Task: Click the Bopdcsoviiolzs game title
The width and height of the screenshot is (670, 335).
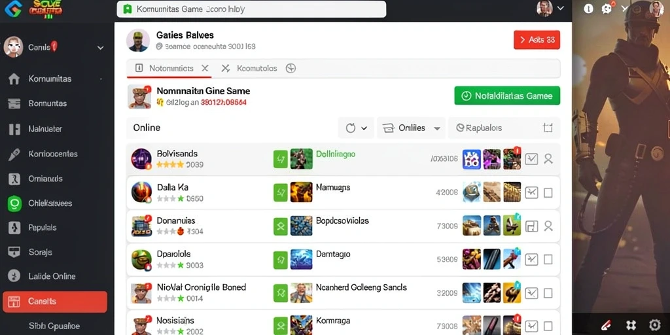Action: coord(342,221)
